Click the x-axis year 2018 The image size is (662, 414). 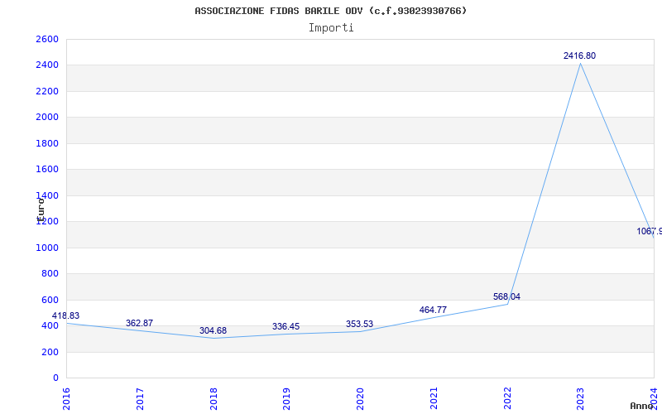click(x=213, y=398)
